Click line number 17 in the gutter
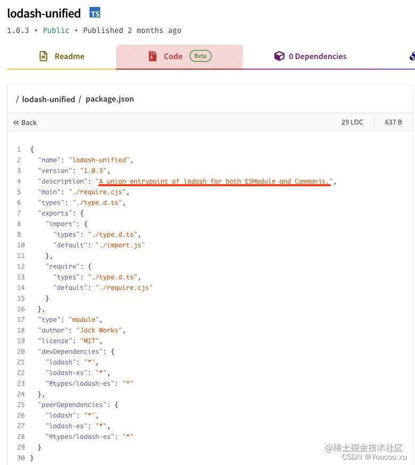 (21, 320)
